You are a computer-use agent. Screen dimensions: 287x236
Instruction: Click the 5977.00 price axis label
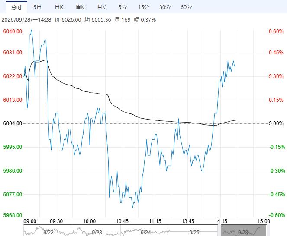coord(13,195)
